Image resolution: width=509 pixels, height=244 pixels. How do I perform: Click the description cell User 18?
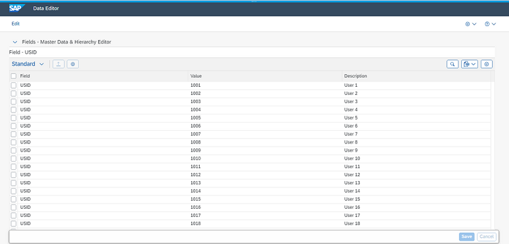click(352, 223)
